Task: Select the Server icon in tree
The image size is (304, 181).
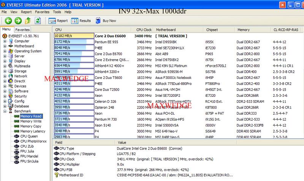Action: tap(11, 56)
